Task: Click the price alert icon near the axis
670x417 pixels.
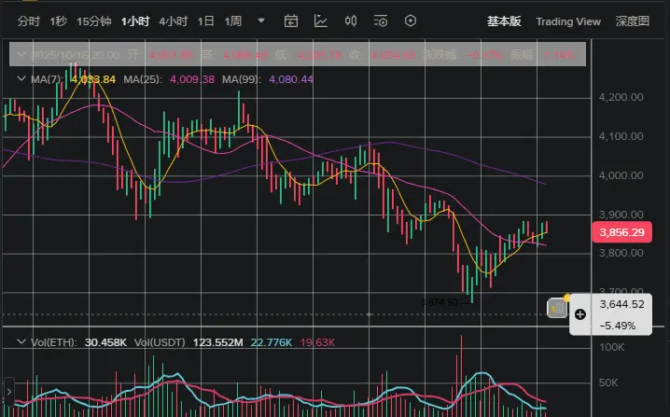Action: coord(558,308)
